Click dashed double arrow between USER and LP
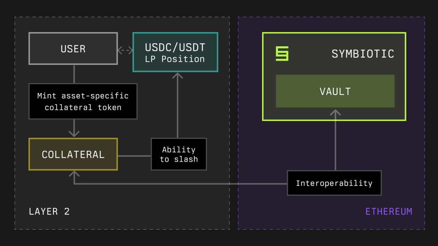The height and width of the screenshot is (246, 438). pos(125,50)
